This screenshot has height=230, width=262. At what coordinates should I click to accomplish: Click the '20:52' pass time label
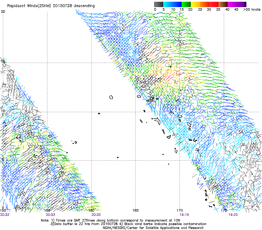point(5,215)
